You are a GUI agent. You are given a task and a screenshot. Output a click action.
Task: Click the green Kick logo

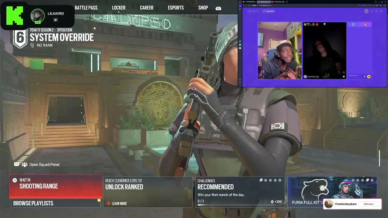point(15,15)
